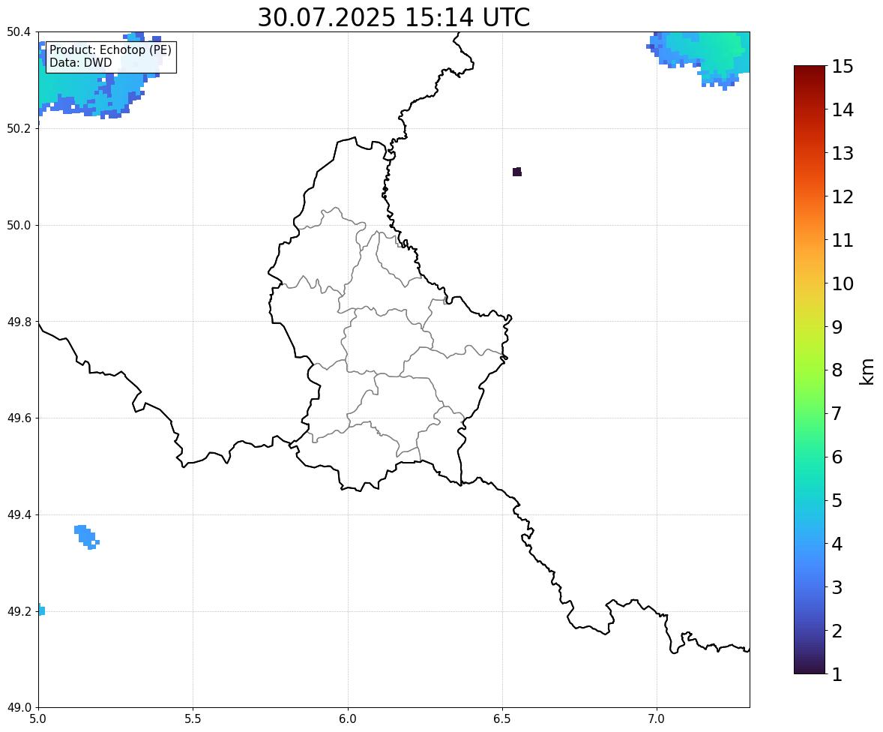Click the latitude axis label "49.8"

[19, 322]
